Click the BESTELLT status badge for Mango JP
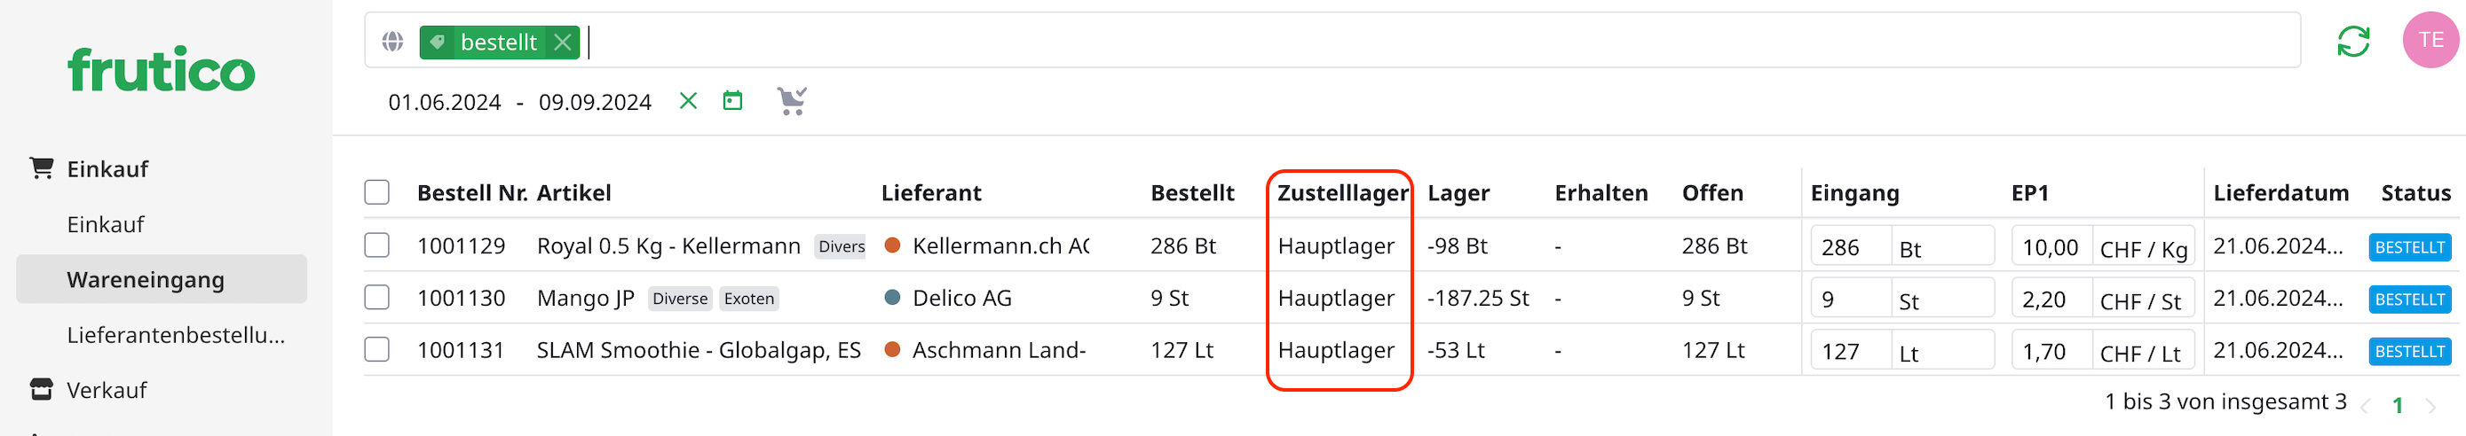 point(2408,300)
